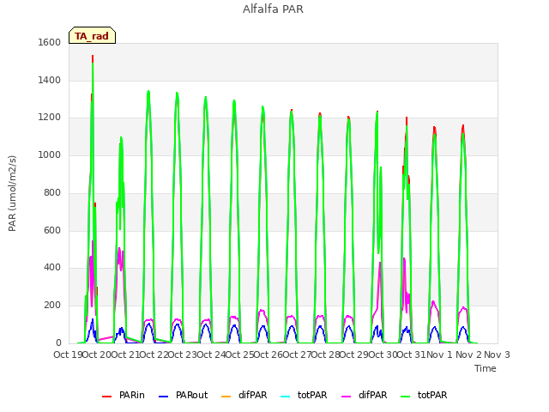Click the Nov 1 x-axis label

coord(439,354)
